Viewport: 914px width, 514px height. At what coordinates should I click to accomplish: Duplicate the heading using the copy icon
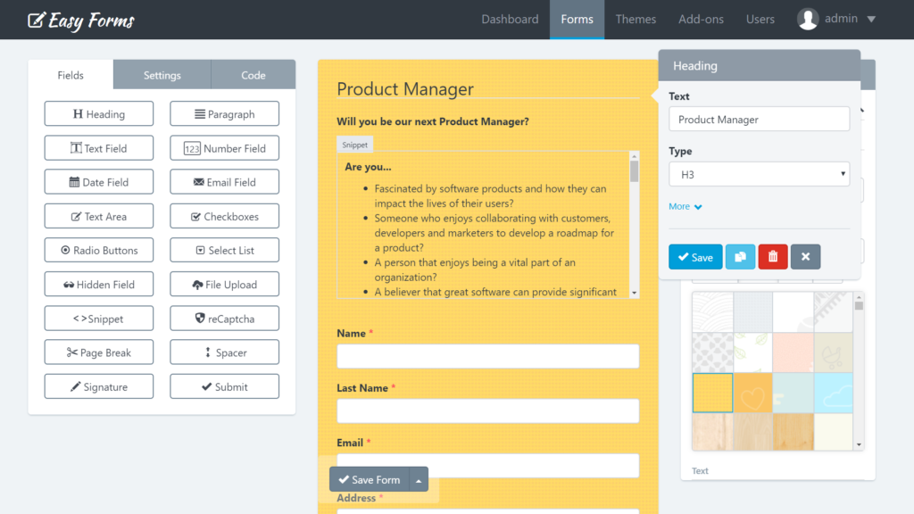(x=741, y=256)
